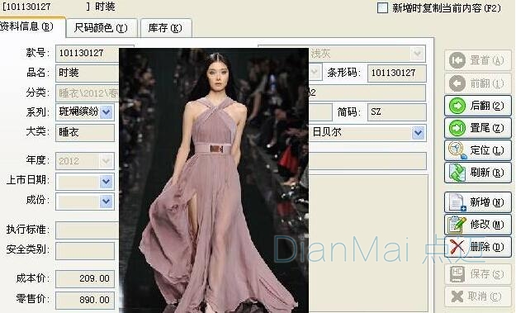Switch to the 尺码颜色 tab
Viewport: 516px width, 313px height.
pyautogui.click(x=101, y=28)
